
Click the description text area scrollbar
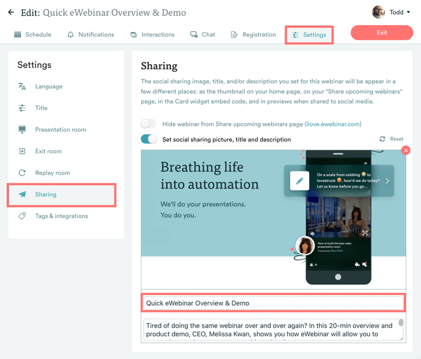tap(401, 322)
